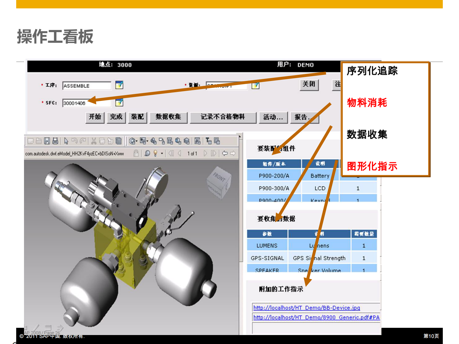Click the GPS Signal Strength description cell
Image resolution: width=459 pixels, height=344 pixels.
click(x=319, y=258)
